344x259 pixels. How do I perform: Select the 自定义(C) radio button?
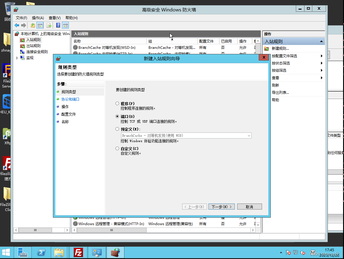117,148
